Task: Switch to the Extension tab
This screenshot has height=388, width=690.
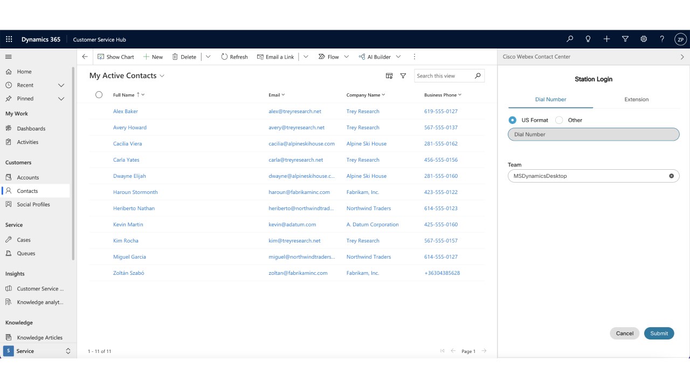Action: coord(636,100)
